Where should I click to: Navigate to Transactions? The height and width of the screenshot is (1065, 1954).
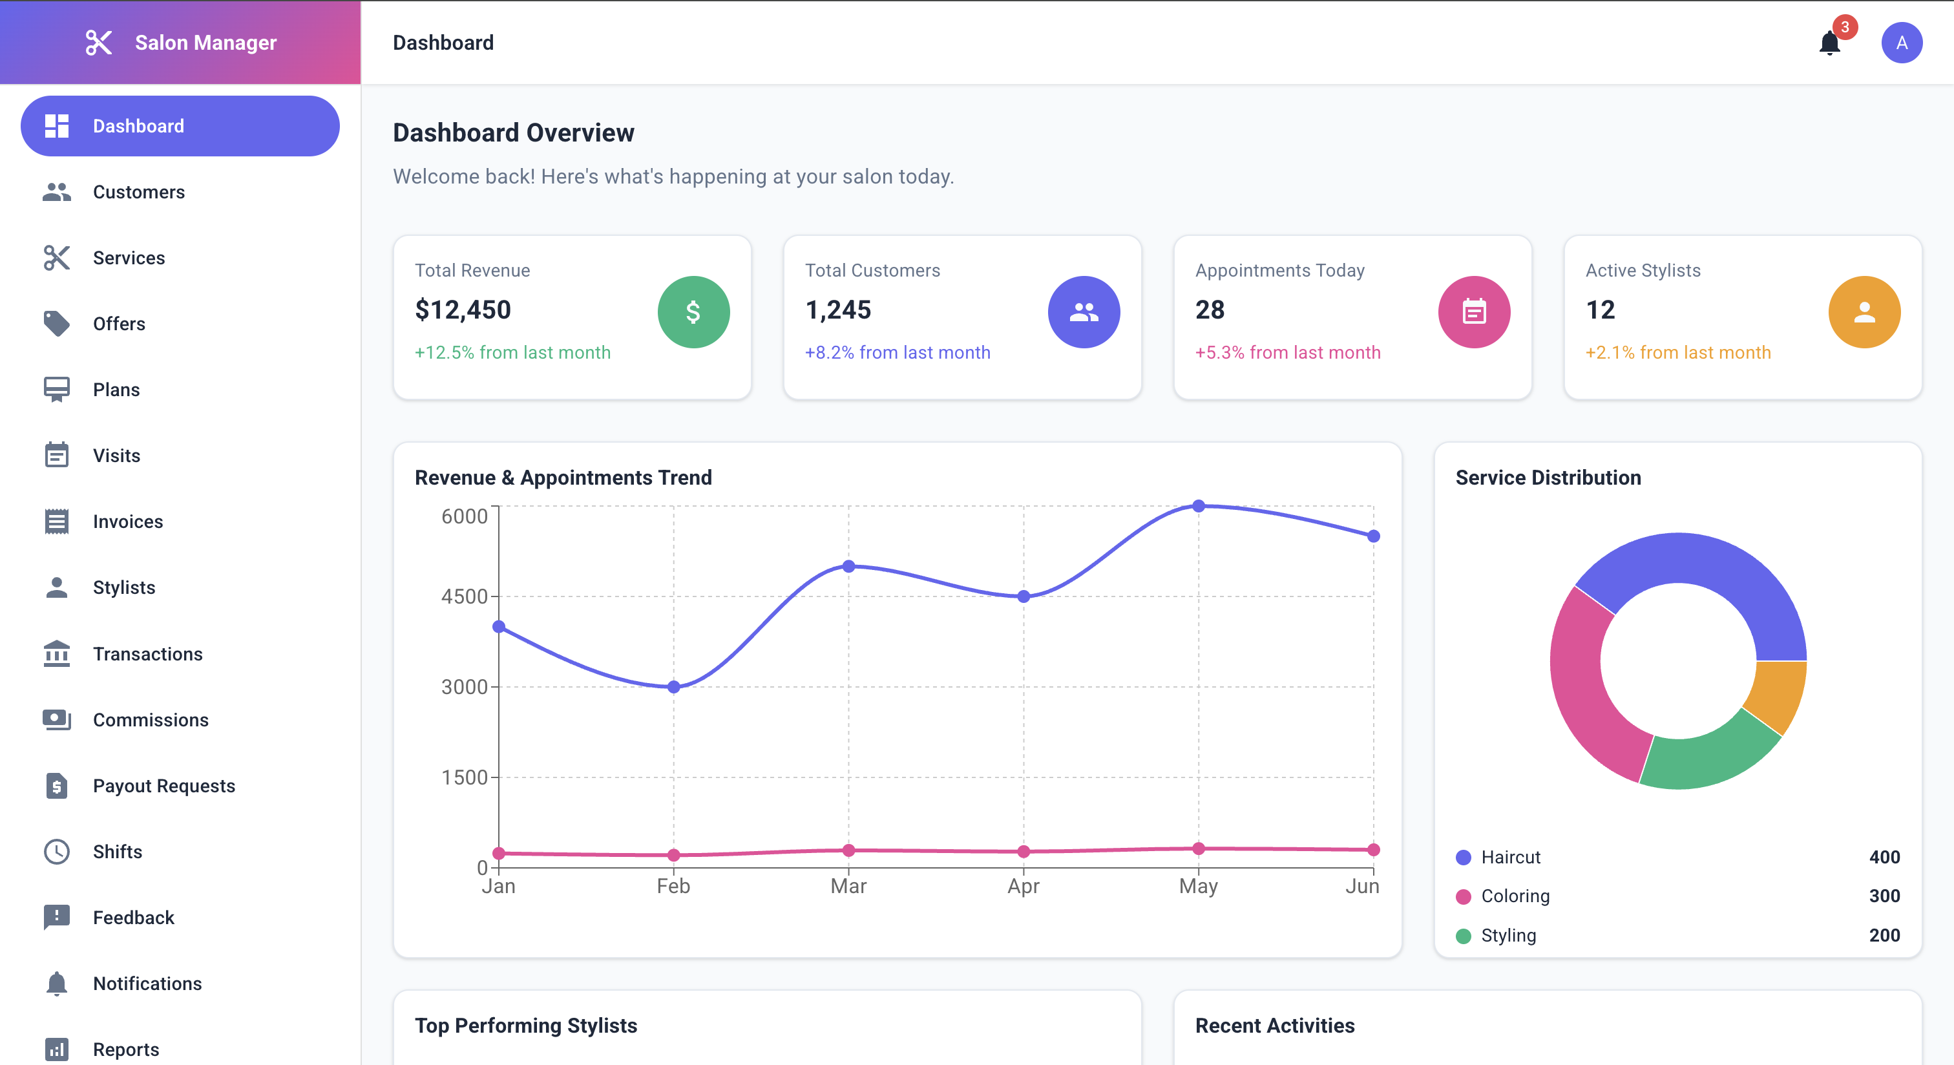click(x=147, y=654)
